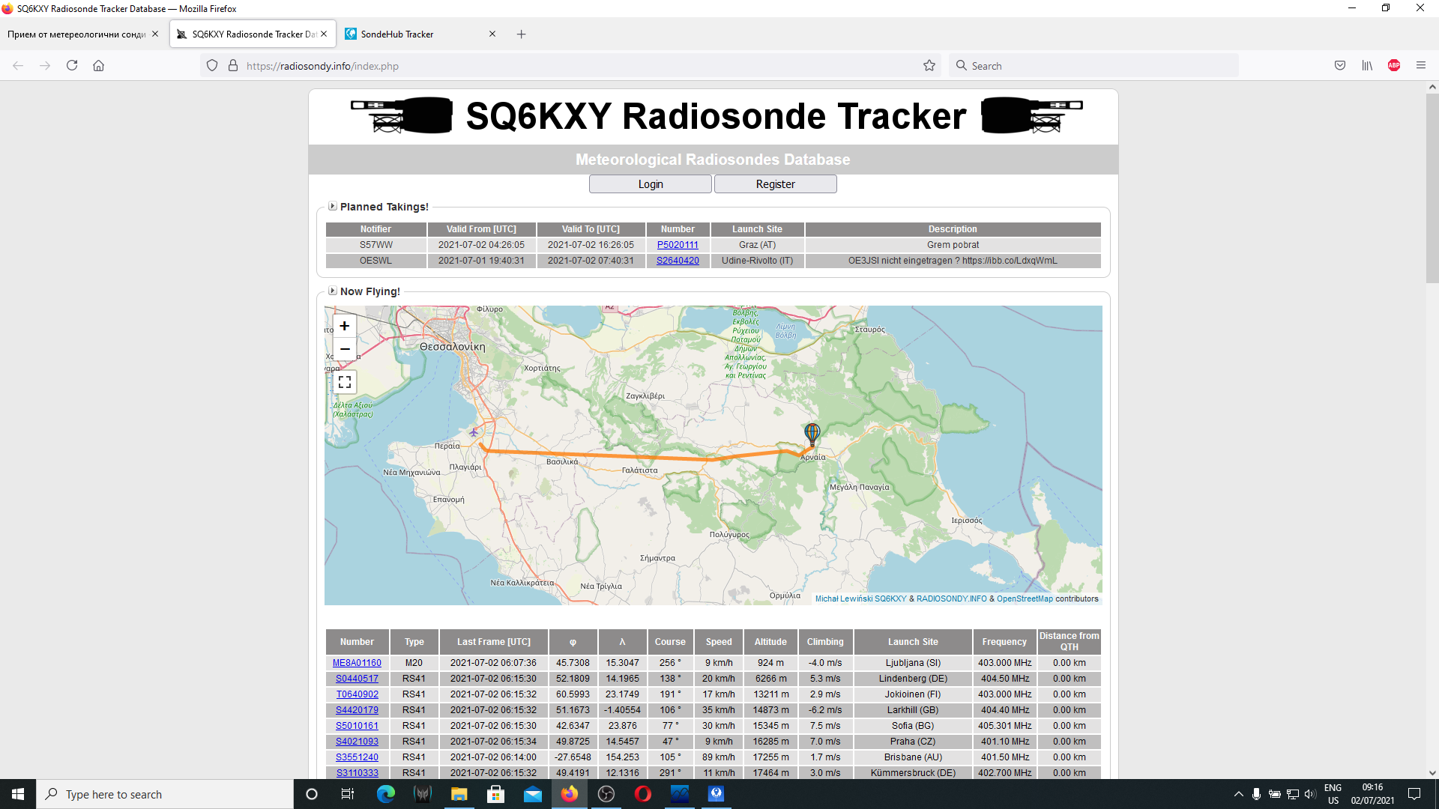Open a new browser tab
This screenshot has width=1439, height=809.
click(522, 34)
